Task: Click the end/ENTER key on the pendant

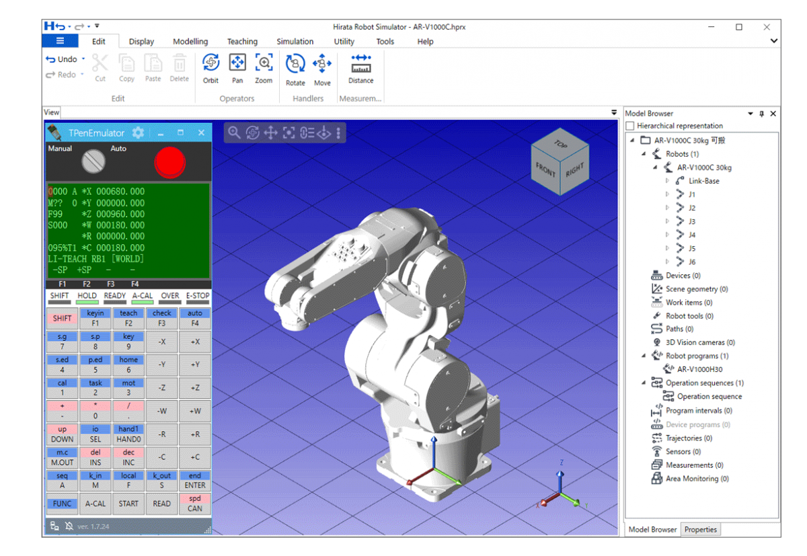Action: tap(195, 481)
